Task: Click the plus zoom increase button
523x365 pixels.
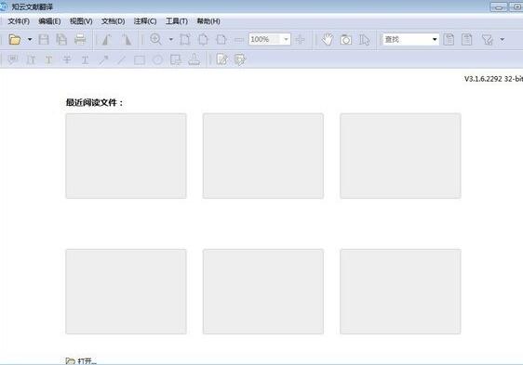Action: (x=300, y=40)
